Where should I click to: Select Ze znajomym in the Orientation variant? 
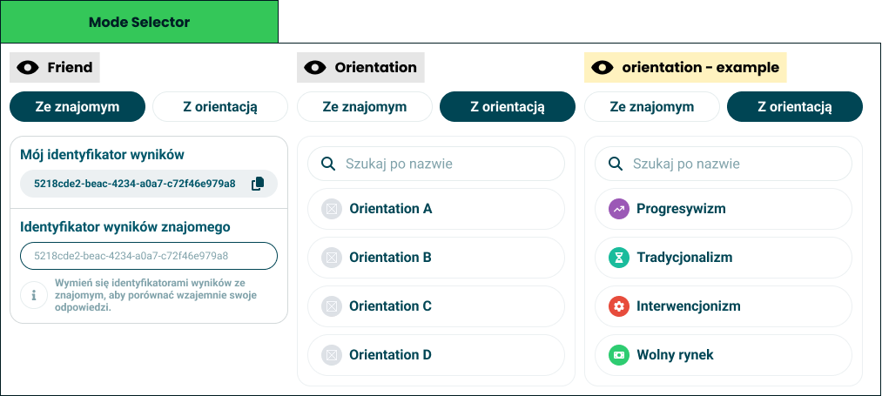365,107
